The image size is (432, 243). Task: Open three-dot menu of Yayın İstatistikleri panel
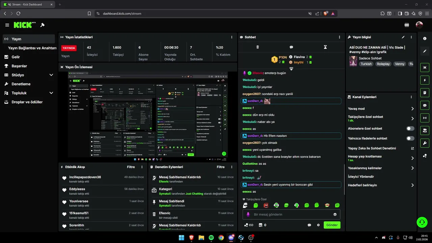coord(232,37)
